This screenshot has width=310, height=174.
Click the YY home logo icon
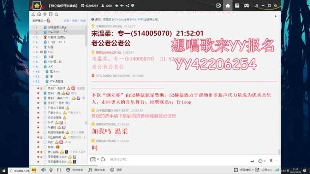(x=37, y=5)
